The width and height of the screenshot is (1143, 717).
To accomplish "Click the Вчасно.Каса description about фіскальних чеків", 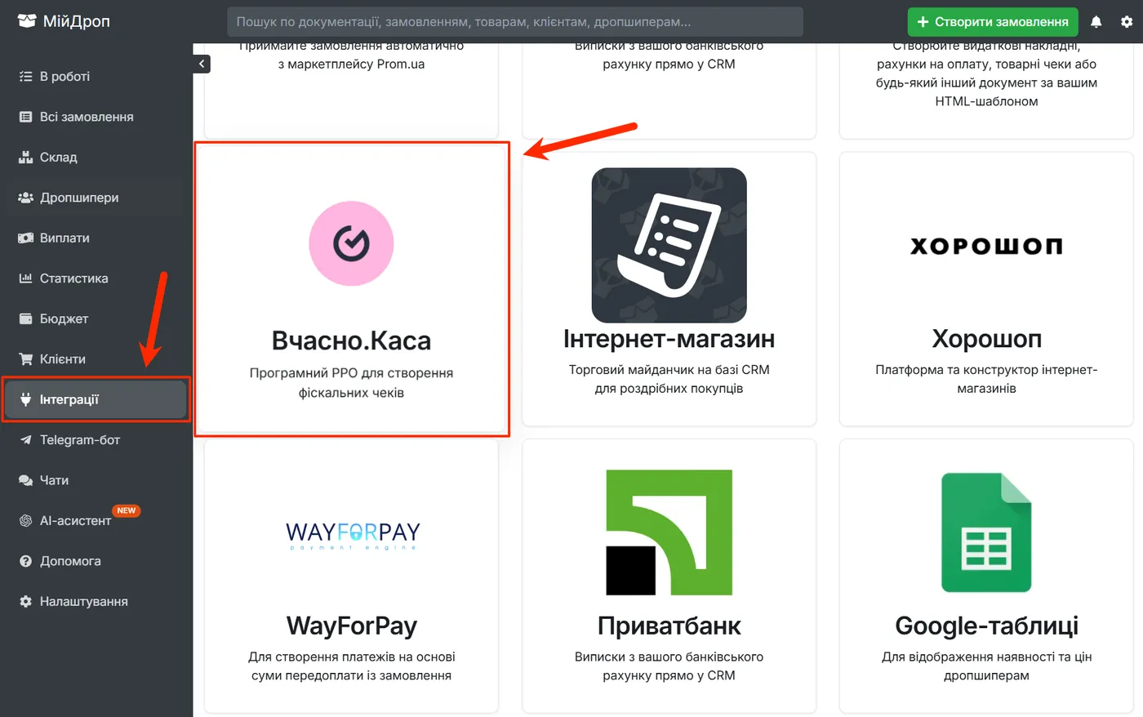I will point(351,383).
